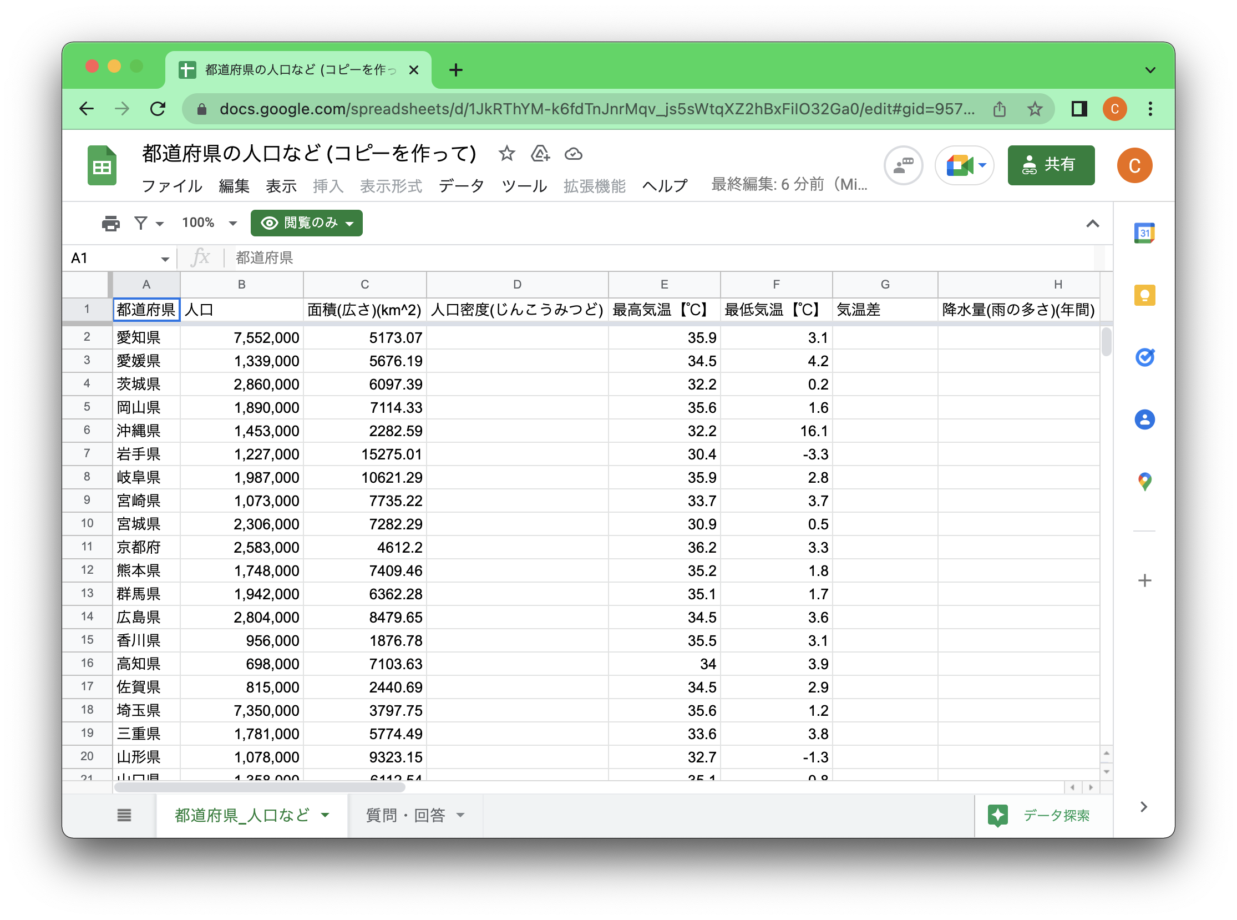Go back in the browser

click(x=87, y=109)
